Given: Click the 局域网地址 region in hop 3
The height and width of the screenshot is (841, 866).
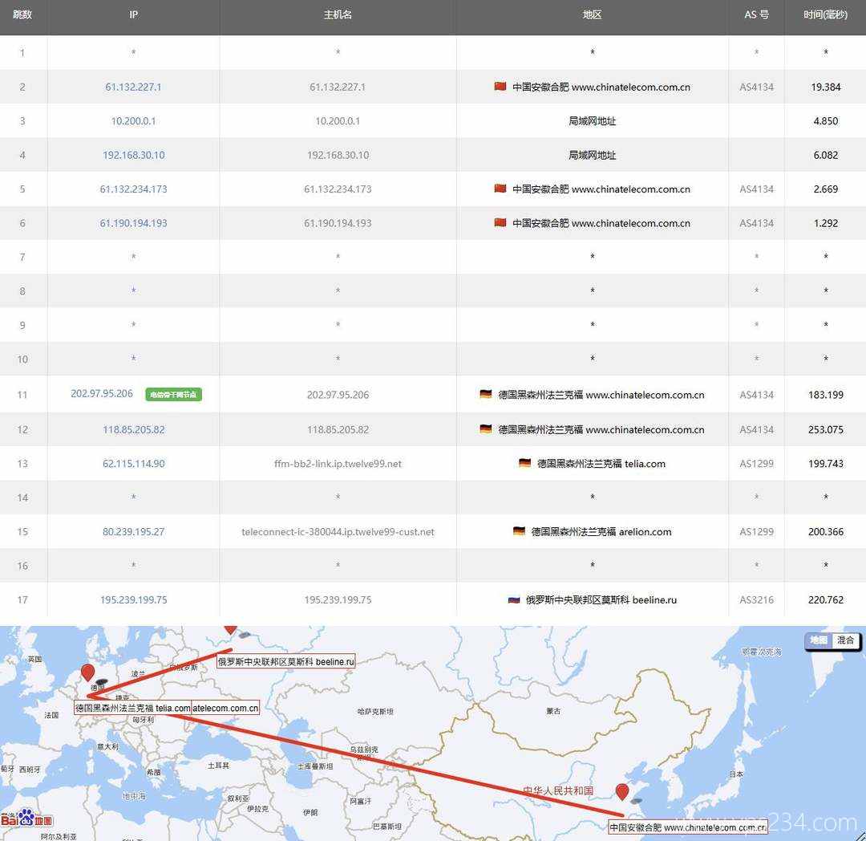Looking at the screenshot, I should click(592, 121).
